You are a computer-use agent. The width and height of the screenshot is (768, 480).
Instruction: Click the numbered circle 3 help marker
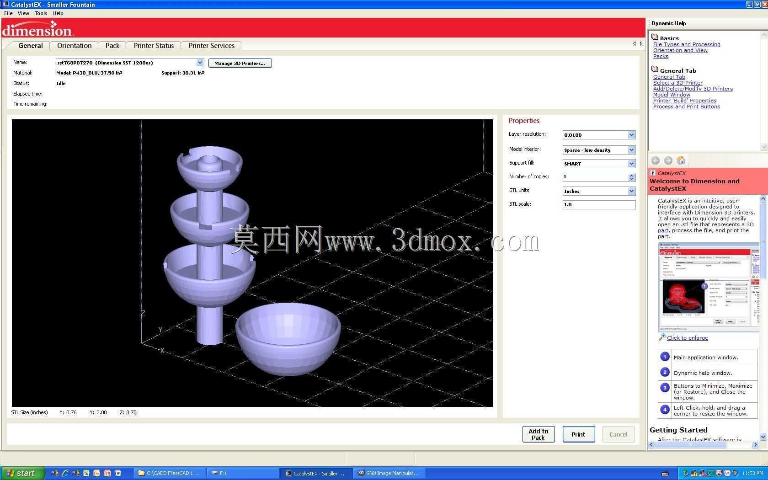pos(665,388)
